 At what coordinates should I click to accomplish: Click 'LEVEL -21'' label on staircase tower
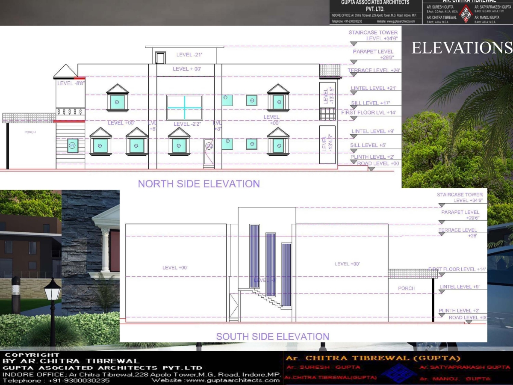(x=189, y=55)
